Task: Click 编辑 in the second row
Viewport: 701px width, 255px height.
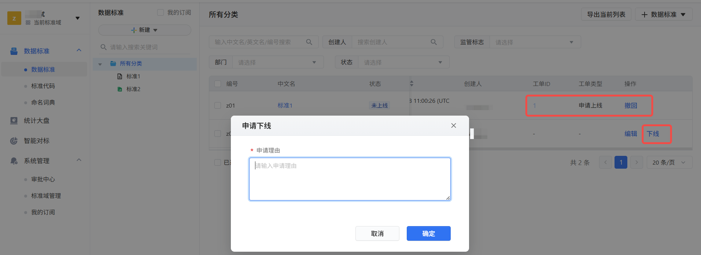Action: [x=631, y=134]
